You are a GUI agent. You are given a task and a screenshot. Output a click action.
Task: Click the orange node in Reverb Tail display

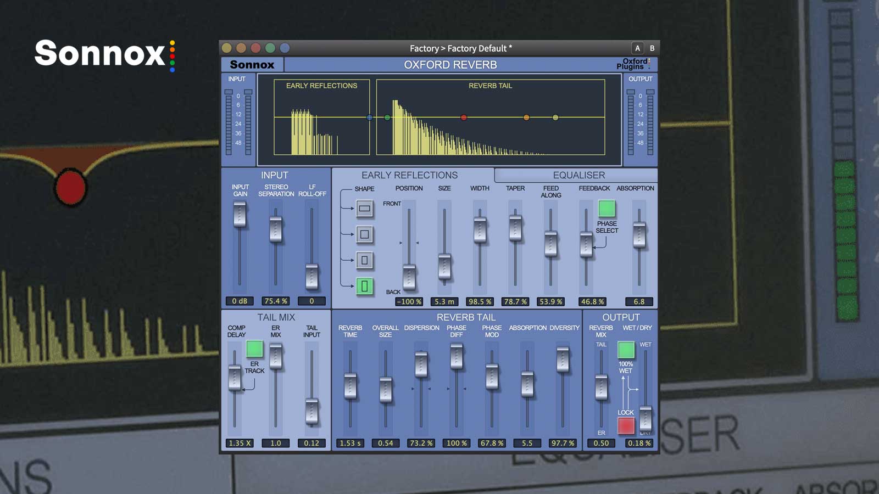(526, 117)
